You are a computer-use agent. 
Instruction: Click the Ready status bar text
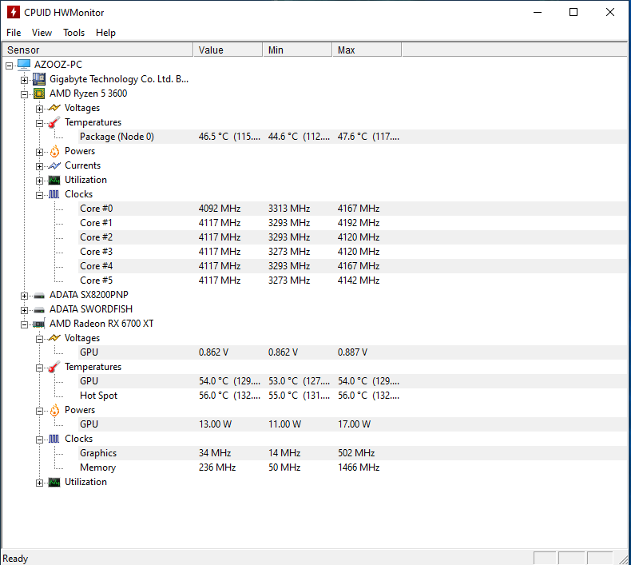point(15,559)
